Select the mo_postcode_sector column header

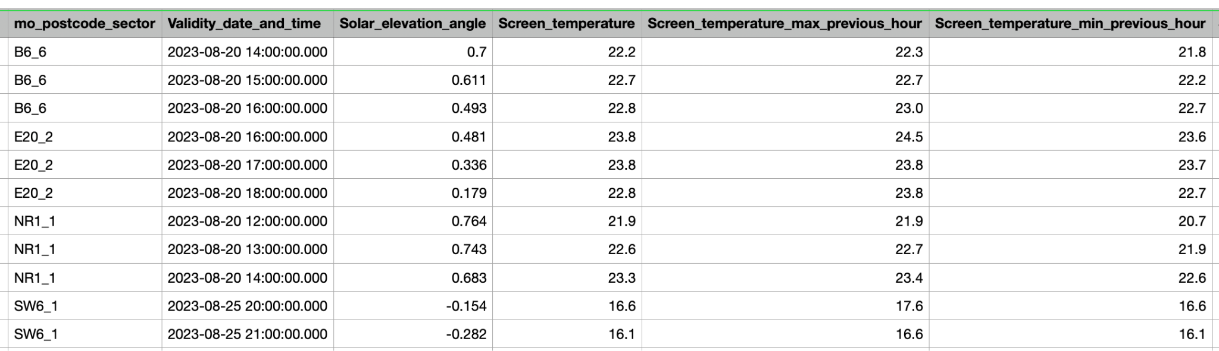(85, 24)
